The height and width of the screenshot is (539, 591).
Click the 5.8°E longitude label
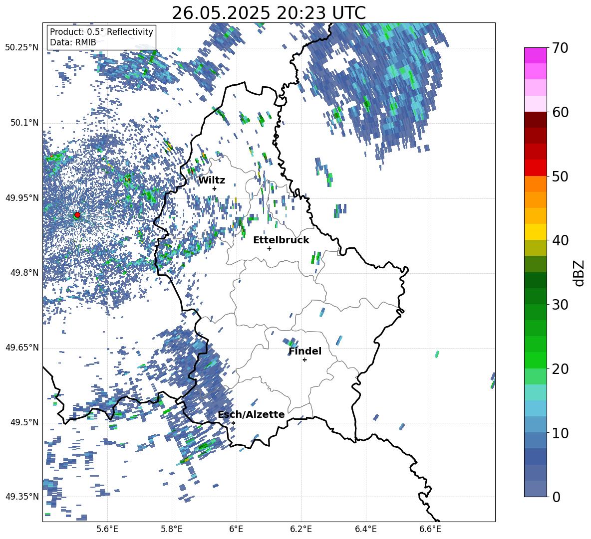coord(172,529)
